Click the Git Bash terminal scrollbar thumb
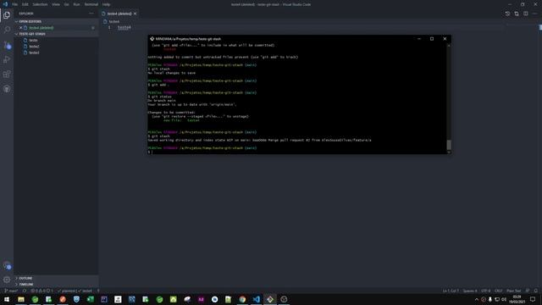 click(449, 145)
